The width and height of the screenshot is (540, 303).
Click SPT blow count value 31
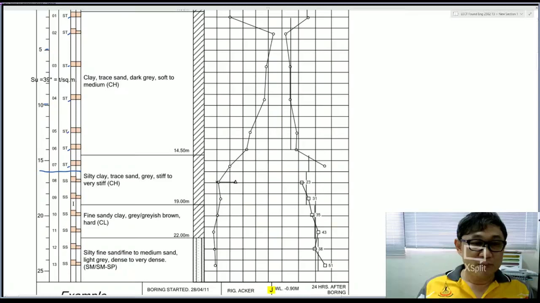(x=314, y=199)
